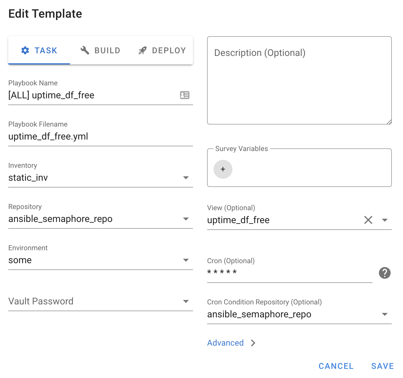Open the Repository dropdown
The image size is (403, 378).
pyautogui.click(x=186, y=219)
